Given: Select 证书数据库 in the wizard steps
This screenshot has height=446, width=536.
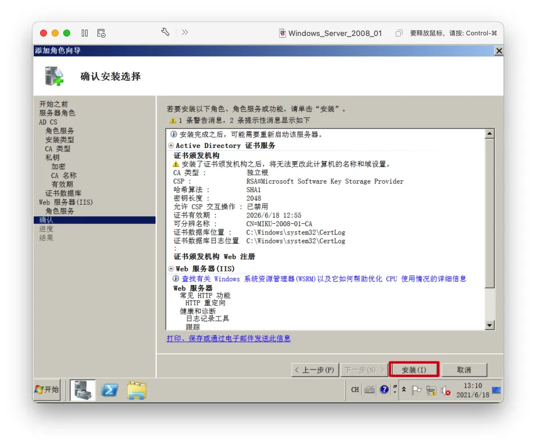Looking at the screenshot, I should click(x=63, y=193).
